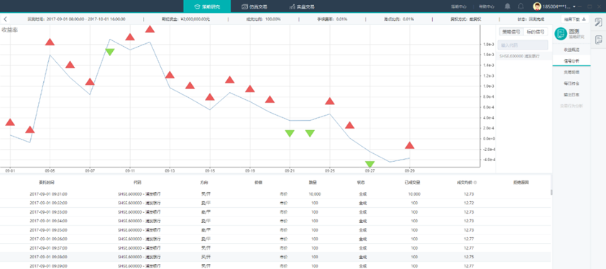Click the round teal 回测 backtest icon
606x269 pixels.
pos(561,34)
